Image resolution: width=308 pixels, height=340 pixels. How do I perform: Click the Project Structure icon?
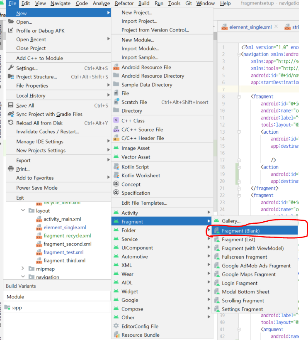[x=11, y=76]
